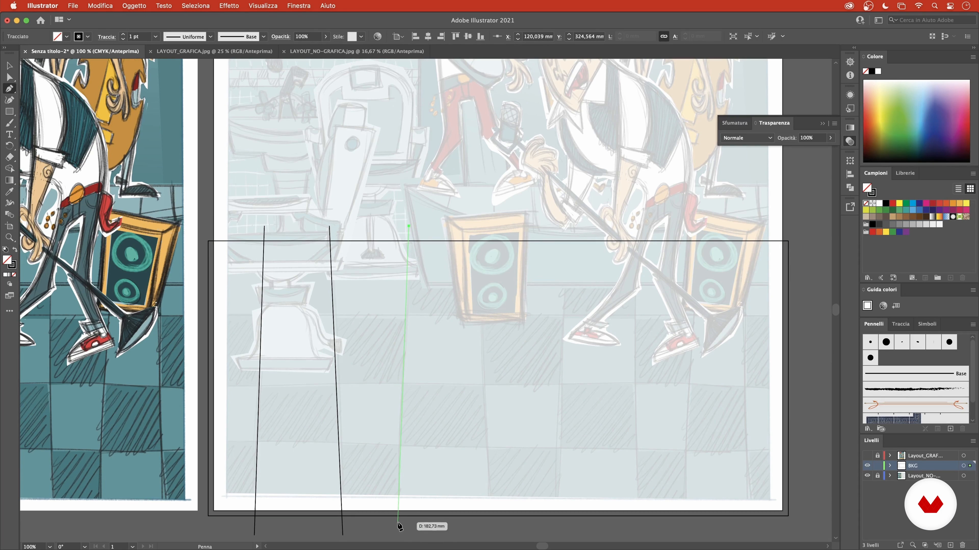Image resolution: width=979 pixels, height=550 pixels.
Task: Click Fill swatch in toolbar
Action: pyautogui.click(x=7, y=260)
